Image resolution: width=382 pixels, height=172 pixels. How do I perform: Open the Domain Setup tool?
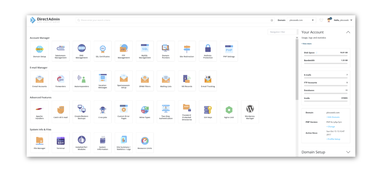coord(39,51)
